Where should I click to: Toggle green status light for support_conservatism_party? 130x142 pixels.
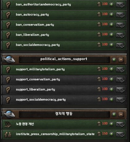[x=111, y=79]
